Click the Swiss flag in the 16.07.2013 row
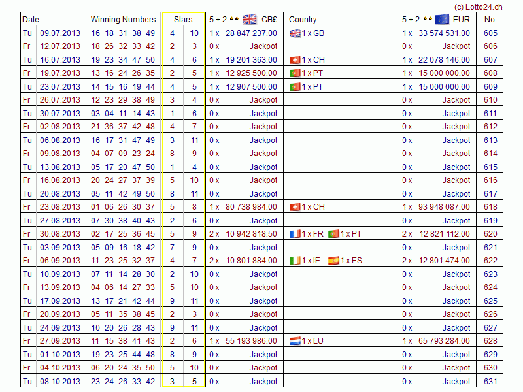This screenshot has width=523, height=392. click(295, 59)
